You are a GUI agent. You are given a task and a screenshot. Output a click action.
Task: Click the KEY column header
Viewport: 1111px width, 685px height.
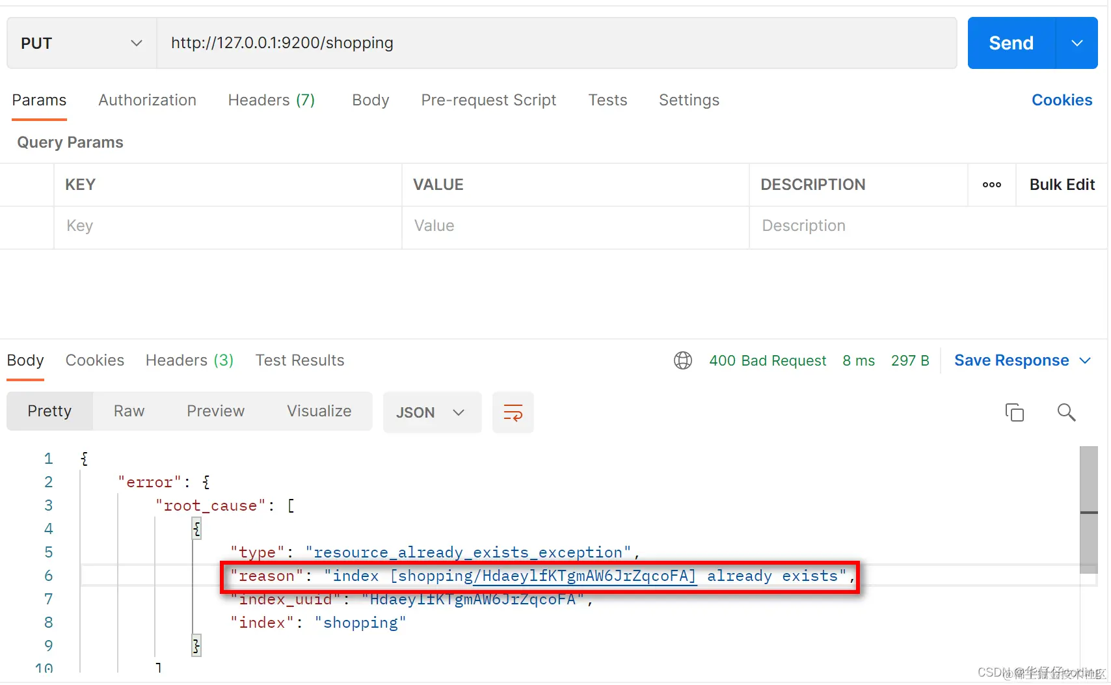(x=80, y=185)
